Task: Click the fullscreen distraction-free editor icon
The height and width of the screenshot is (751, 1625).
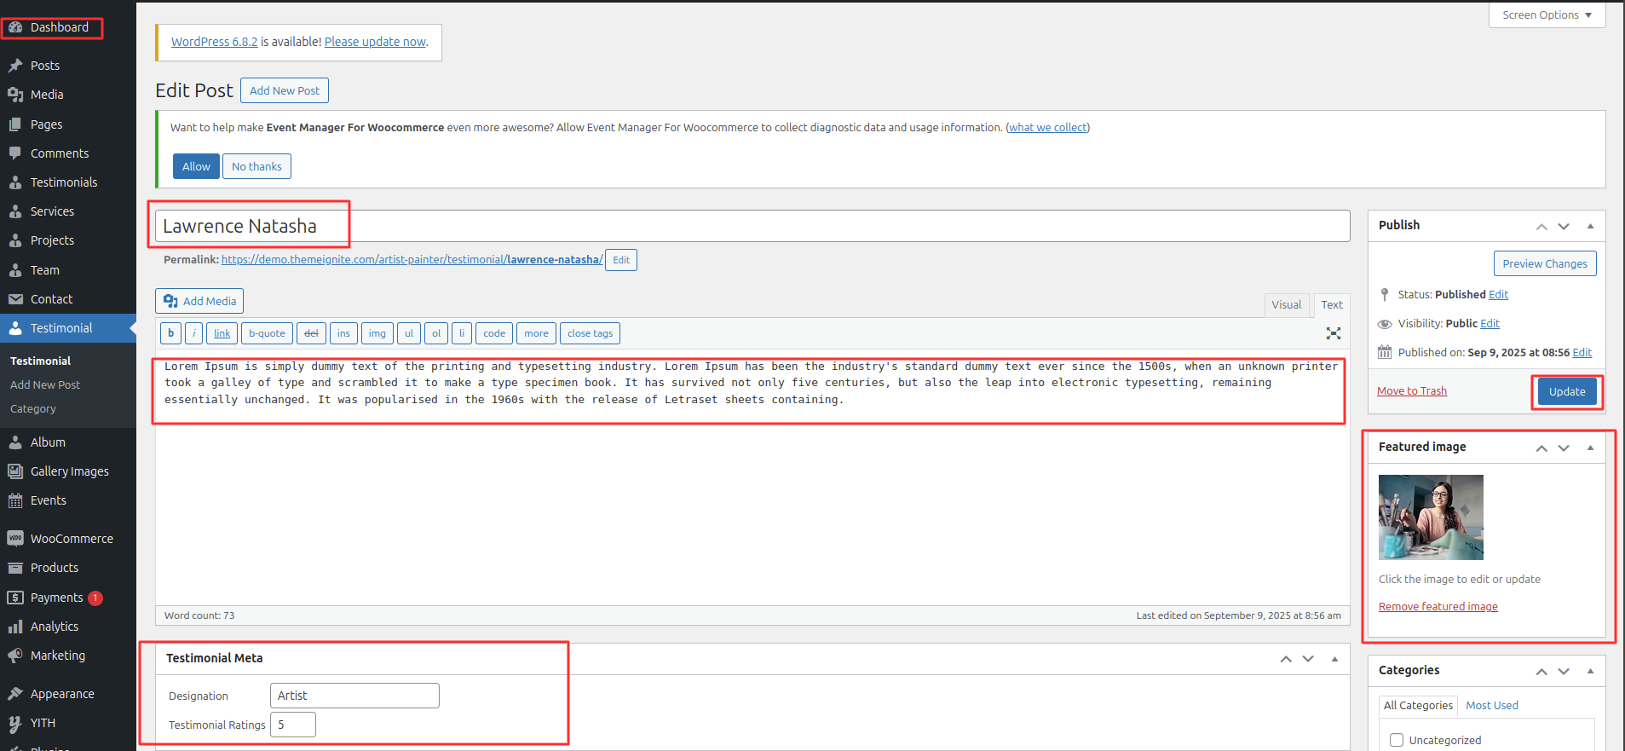Action: pyautogui.click(x=1333, y=333)
